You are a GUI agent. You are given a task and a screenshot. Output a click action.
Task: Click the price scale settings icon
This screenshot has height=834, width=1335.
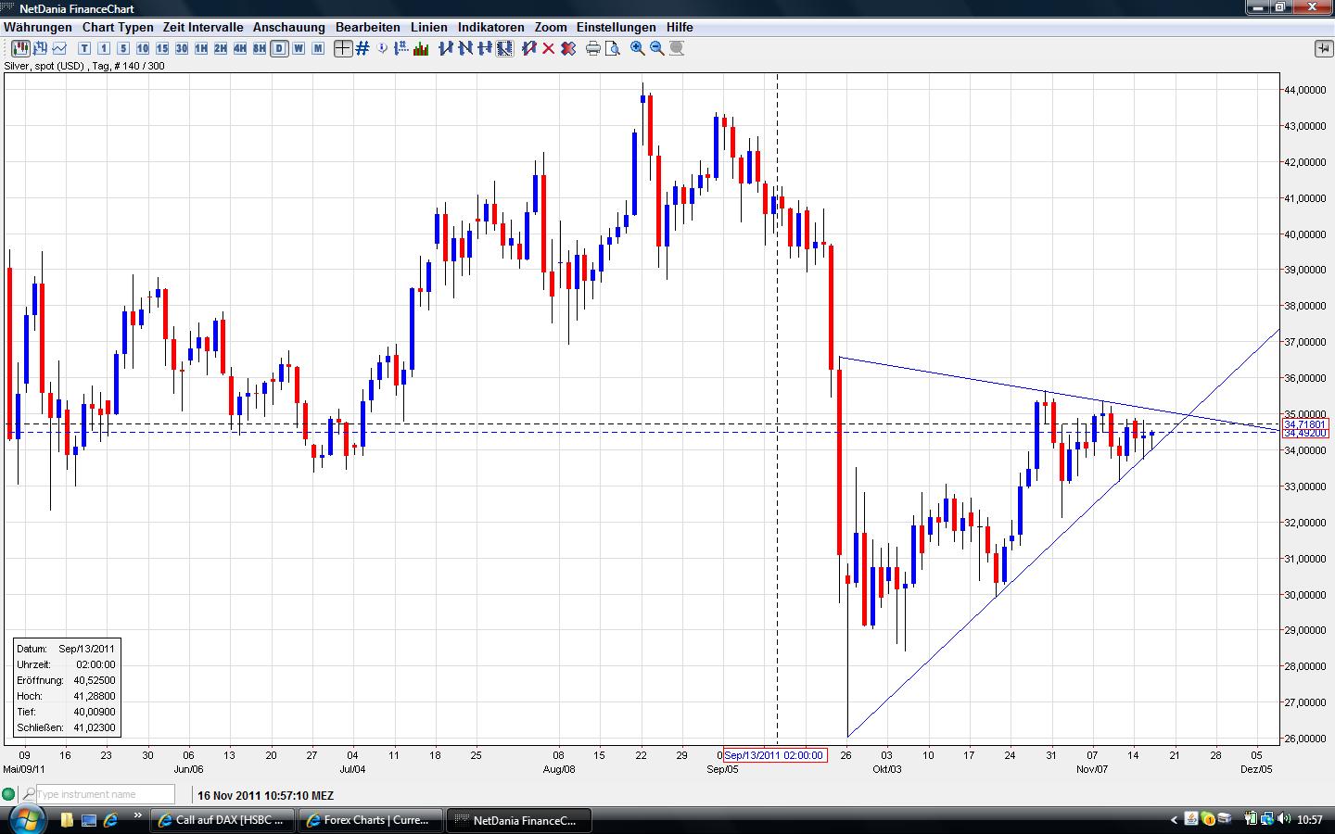[401, 48]
